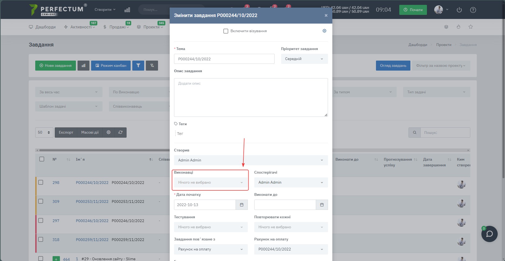The width and height of the screenshot is (505, 261).
Task: Click the search magnifier icon above the table
Action: [414, 133]
